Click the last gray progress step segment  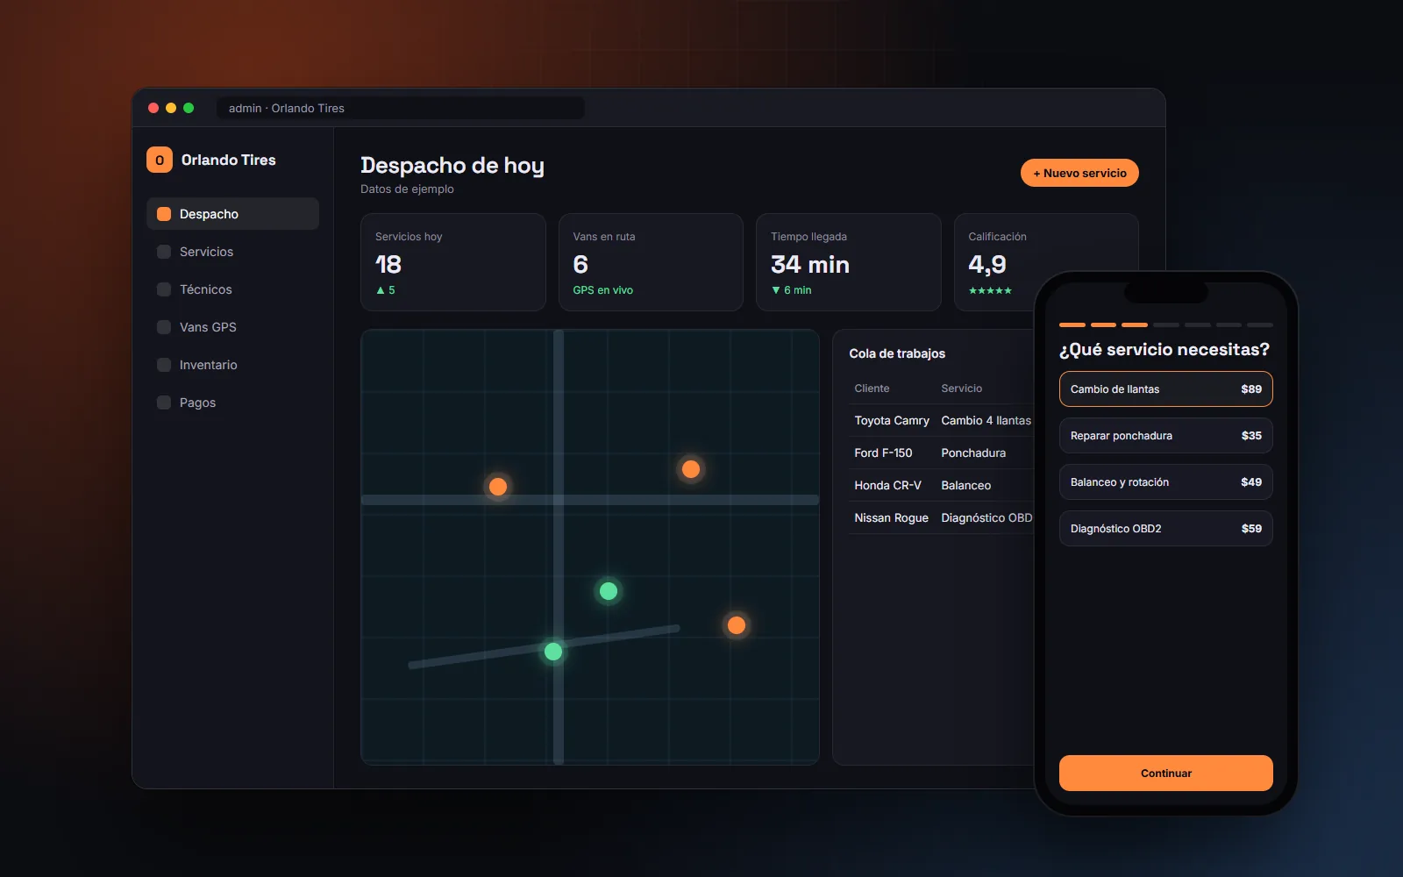(1260, 325)
